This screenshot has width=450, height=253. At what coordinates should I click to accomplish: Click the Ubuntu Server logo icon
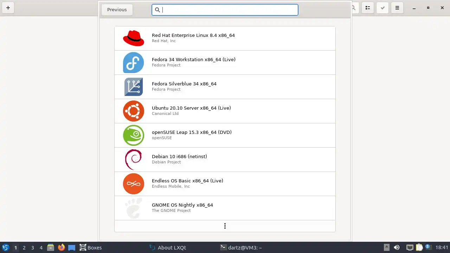[x=134, y=111]
